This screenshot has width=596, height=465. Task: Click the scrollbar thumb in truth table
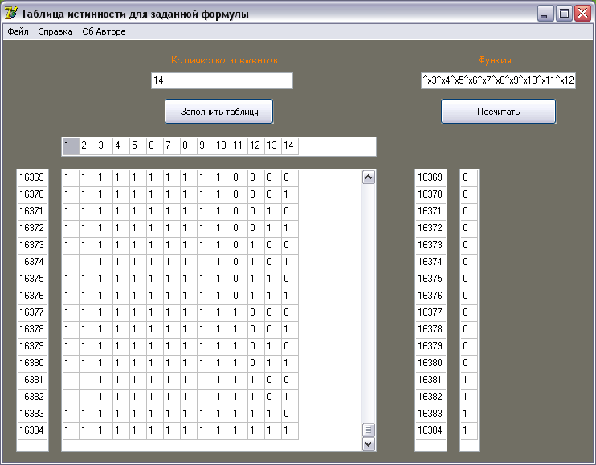pos(369,430)
